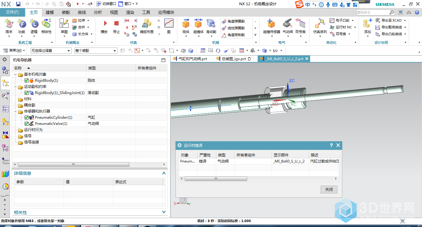422x227 pixels.
Task: Select the 运行时行为 folder in navigator
Action: (33, 130)
